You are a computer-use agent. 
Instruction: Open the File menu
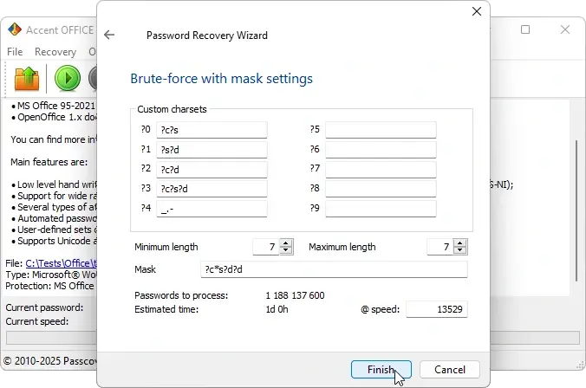click(15, 52)
